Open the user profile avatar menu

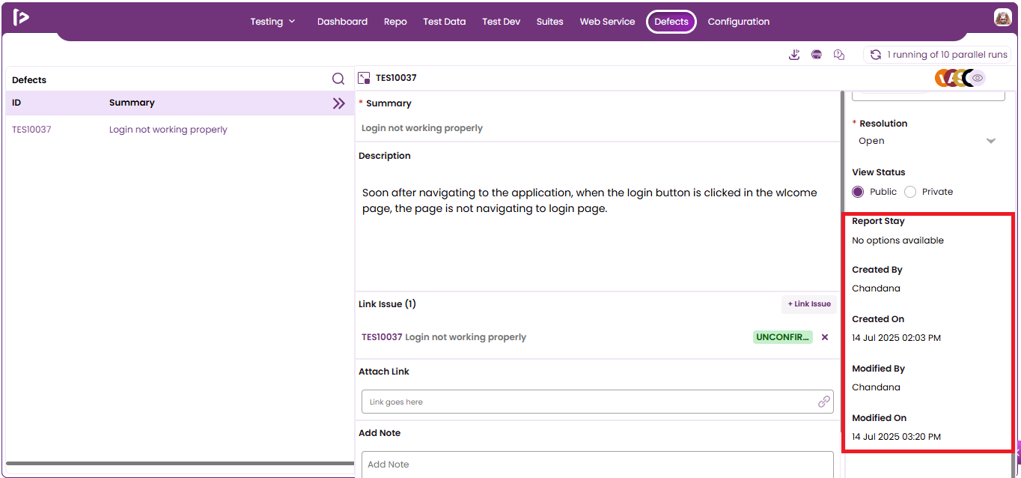pos(1002,17)
